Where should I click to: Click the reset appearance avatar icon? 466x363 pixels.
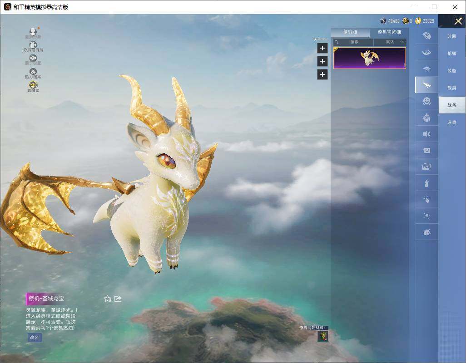(x=33, y=31)
